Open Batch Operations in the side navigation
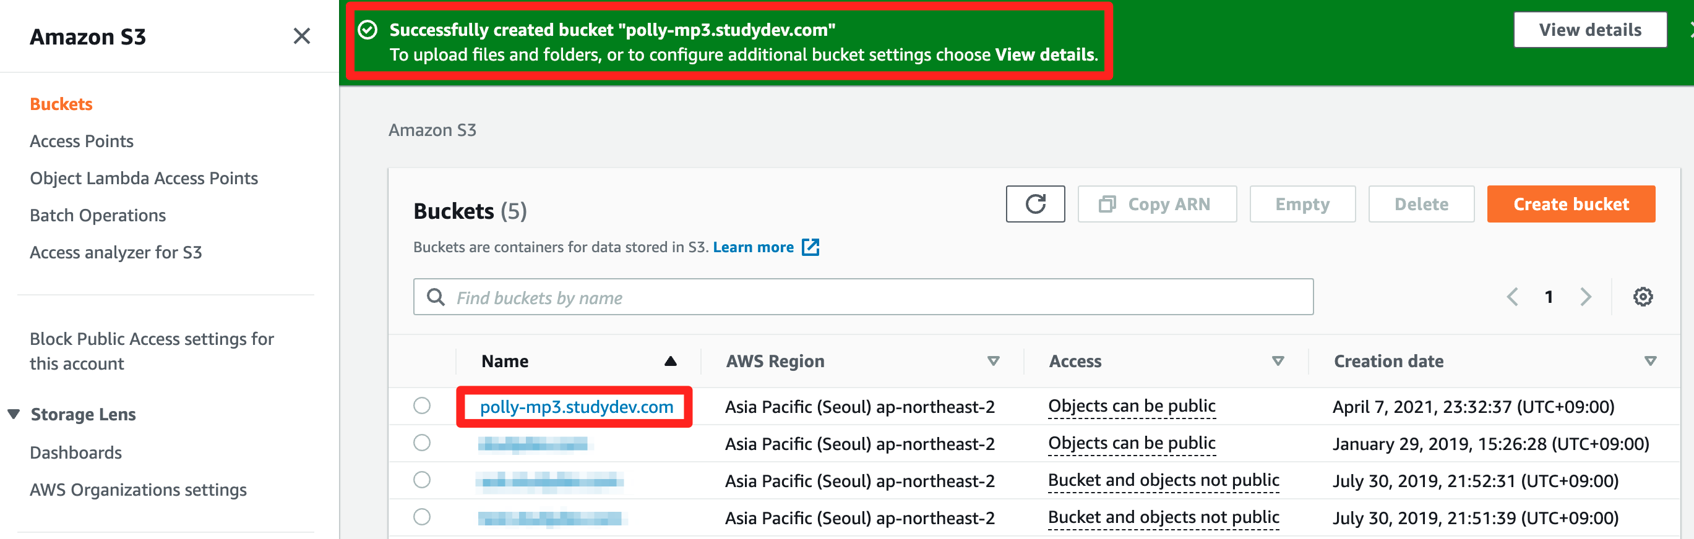Image resolution: width=1694 pixels, height=539 pixels. pyautogui.click(x=97, y=216)
